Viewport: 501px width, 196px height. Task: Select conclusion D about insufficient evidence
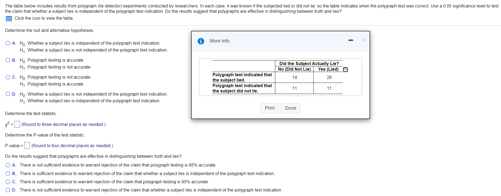point(8,190)
